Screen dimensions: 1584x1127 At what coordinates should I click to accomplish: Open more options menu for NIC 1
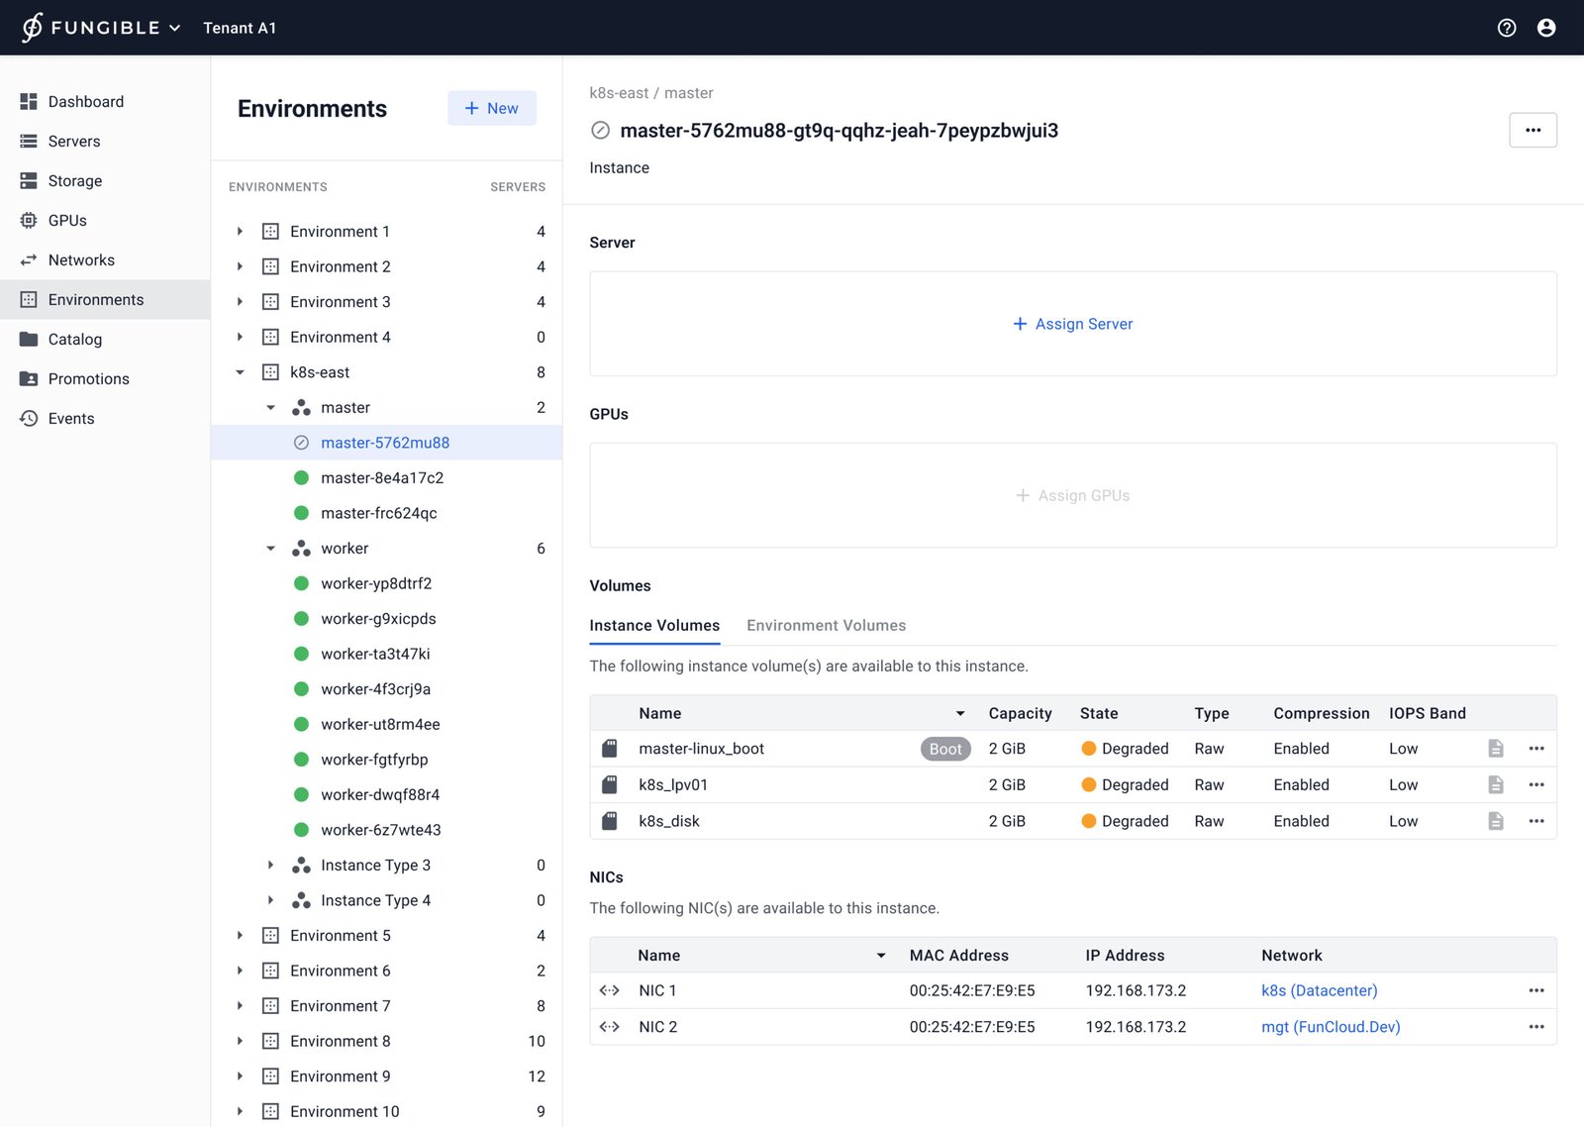1535,990
